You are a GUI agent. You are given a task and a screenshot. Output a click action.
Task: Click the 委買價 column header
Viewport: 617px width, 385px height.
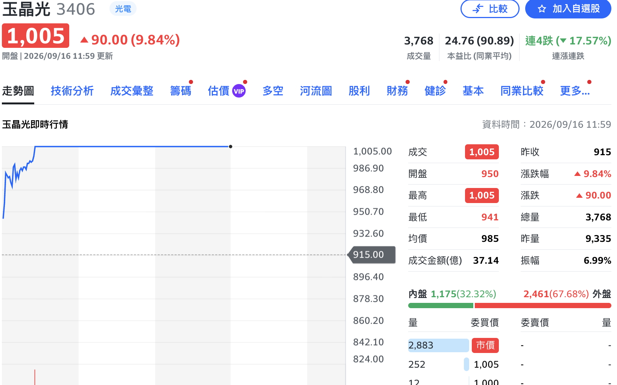pyautogui.click(x=485, y=323)
